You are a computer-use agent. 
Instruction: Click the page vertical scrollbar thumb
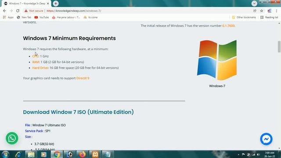279,47
